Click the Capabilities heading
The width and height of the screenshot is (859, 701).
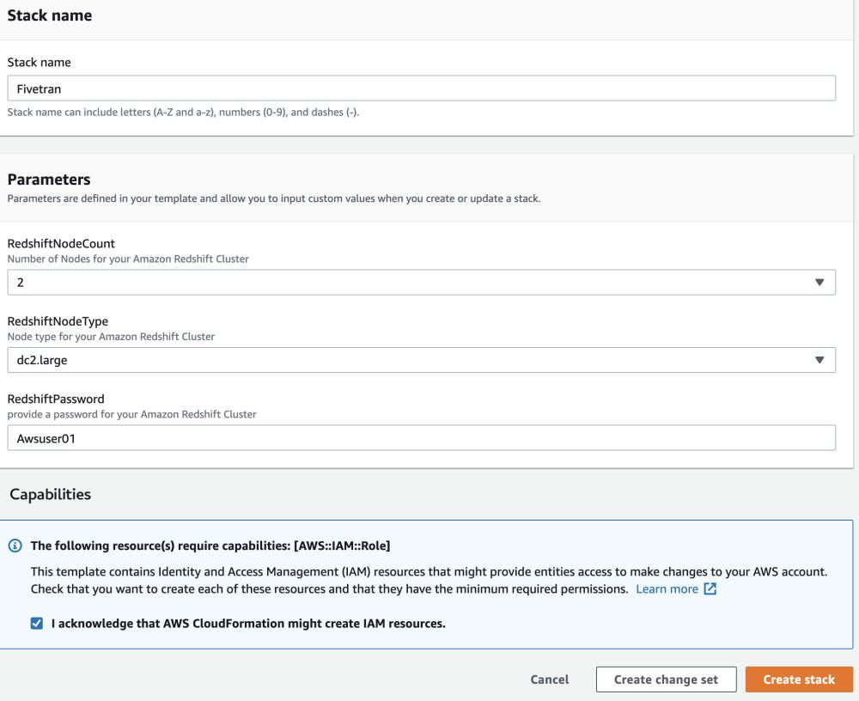[51, 494]
